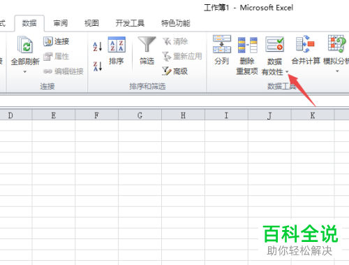
Task: Select column J header
Action: click(x=269, y=115)
